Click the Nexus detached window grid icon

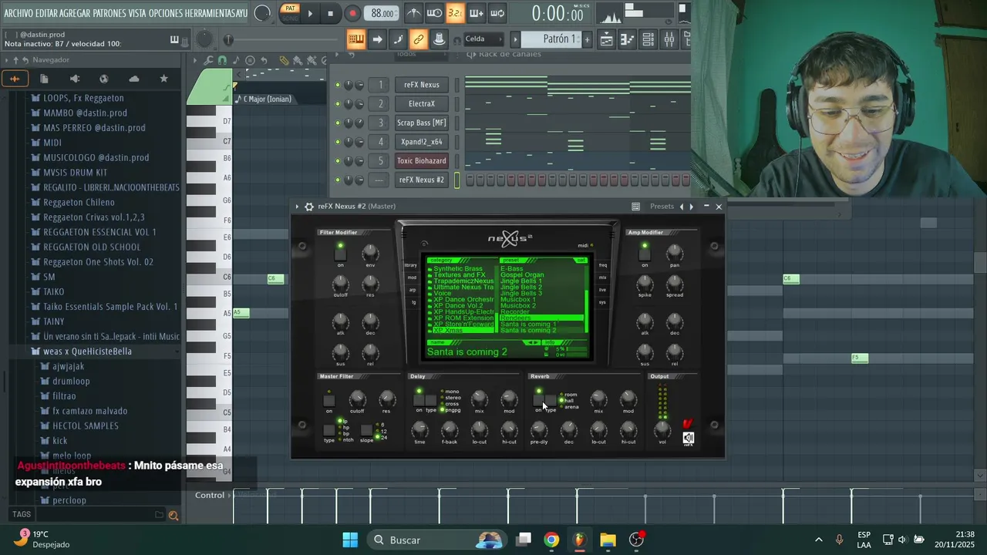tap(636, 207)
